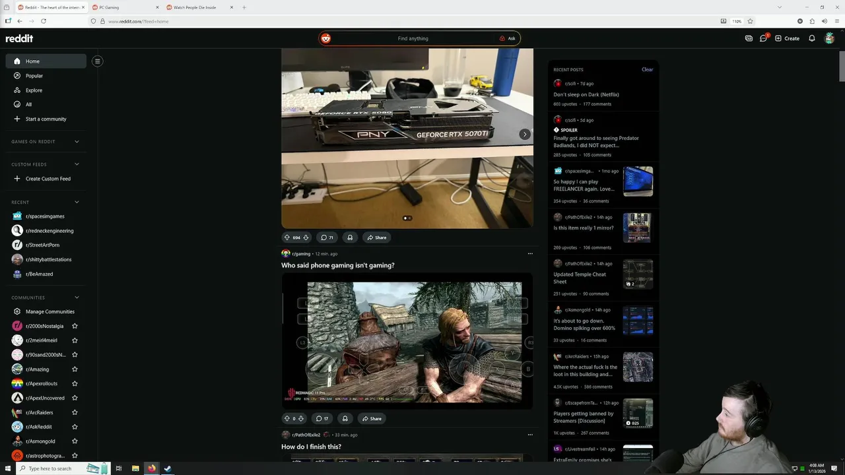The image size is (845, 475).
Task: Open the 17 comments of phone gaming post
Action: [x=322, y=418]
